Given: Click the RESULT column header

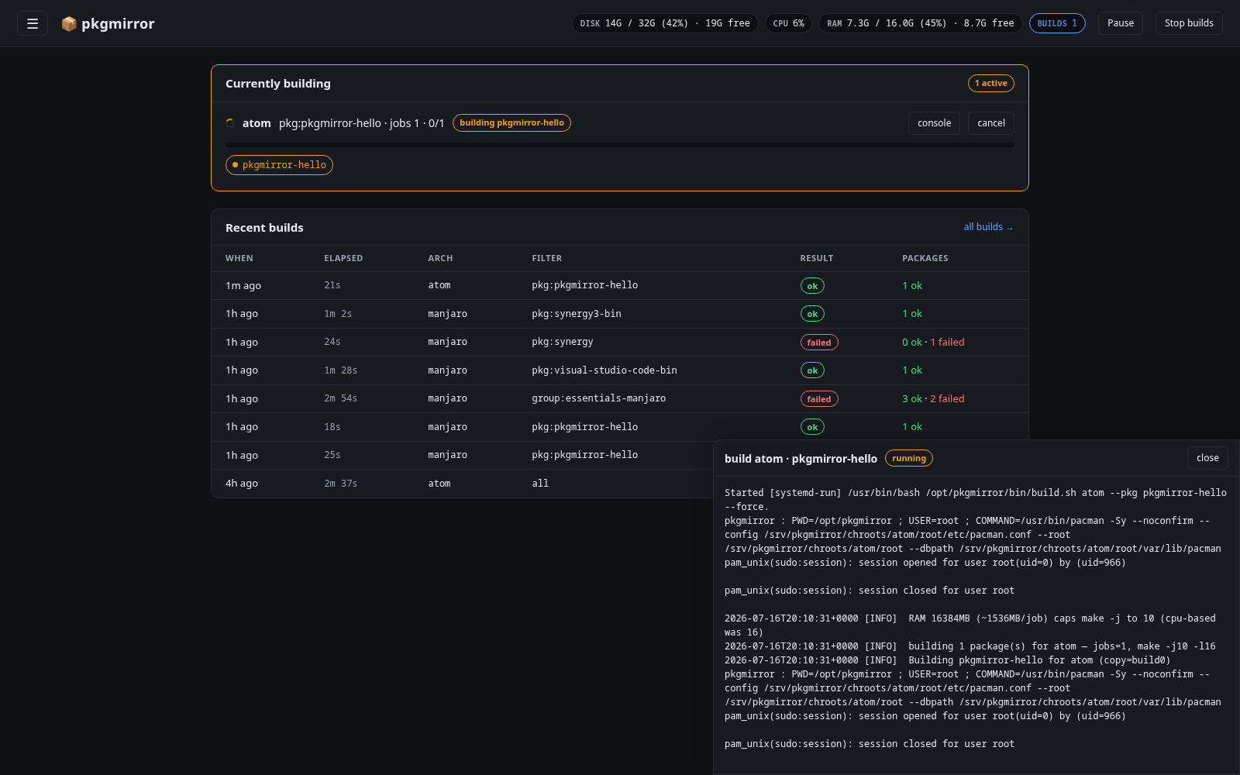Looking at the screenshot, I should (817, 258).
